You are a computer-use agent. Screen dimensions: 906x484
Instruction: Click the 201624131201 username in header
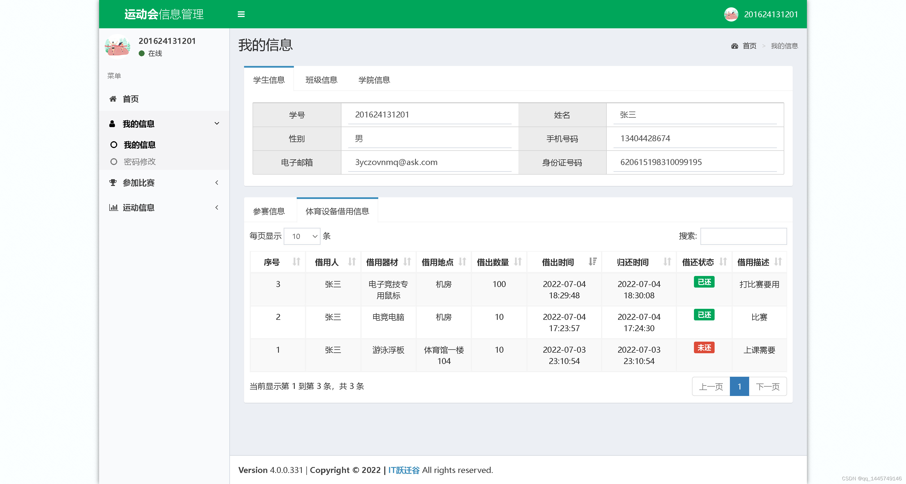771,14
